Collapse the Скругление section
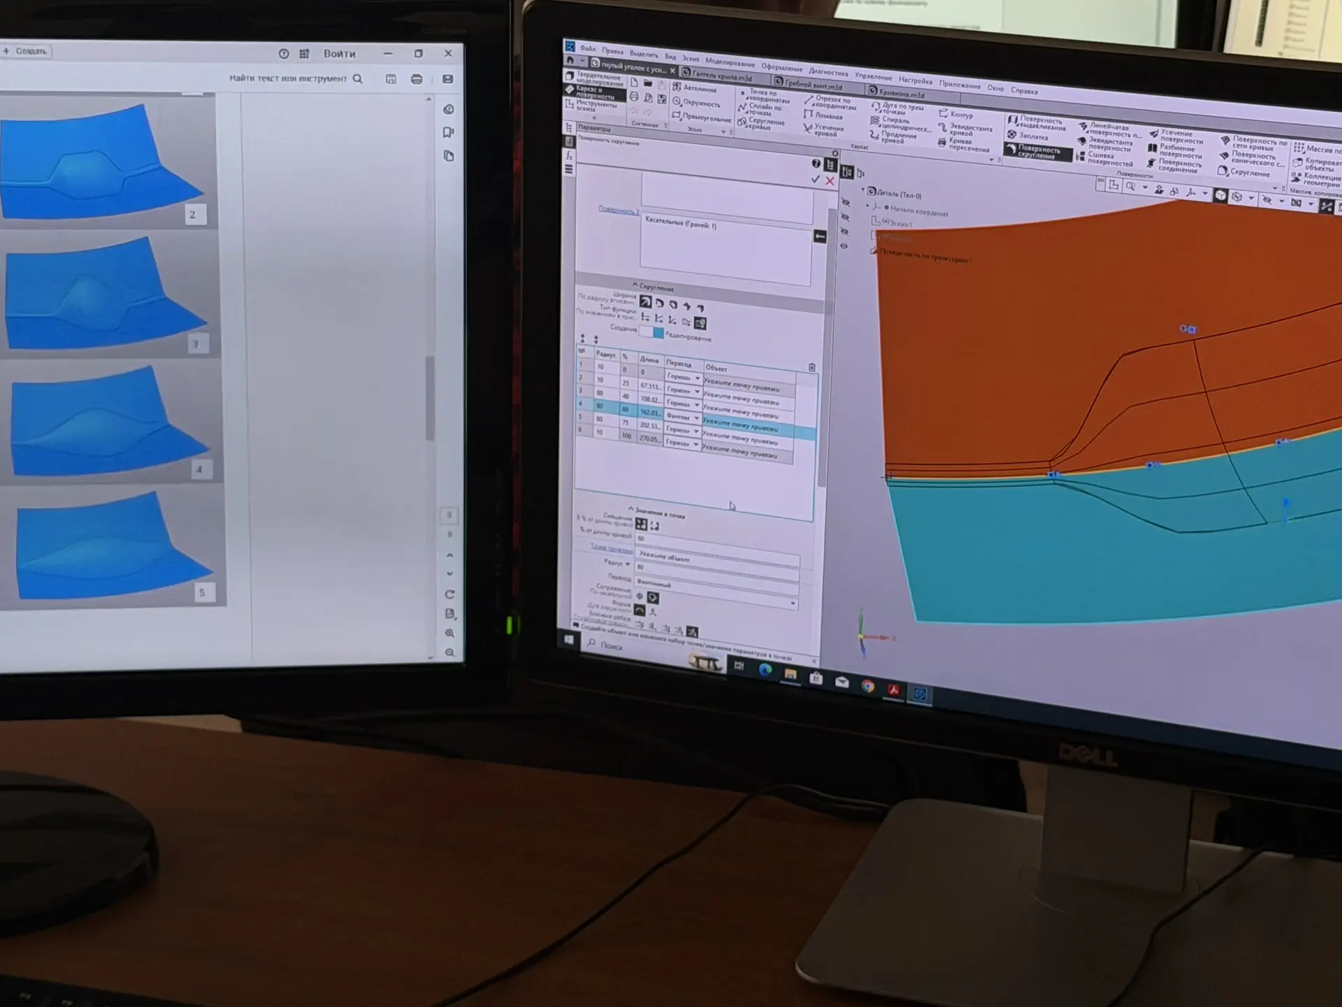Image resolution: width=1342 pixels, height=1007 pixels. click(x=635, y=285)
